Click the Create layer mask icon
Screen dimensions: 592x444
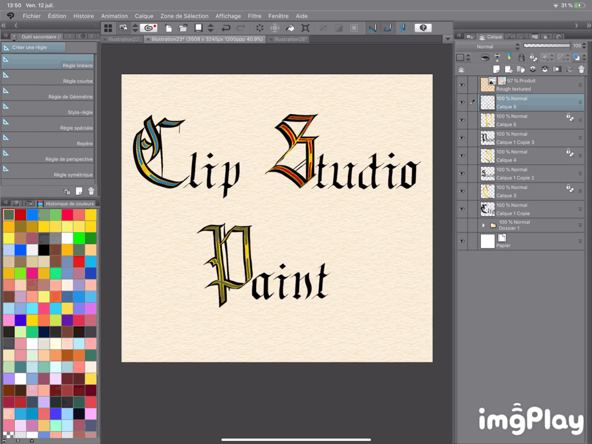(x=557, y=69)
